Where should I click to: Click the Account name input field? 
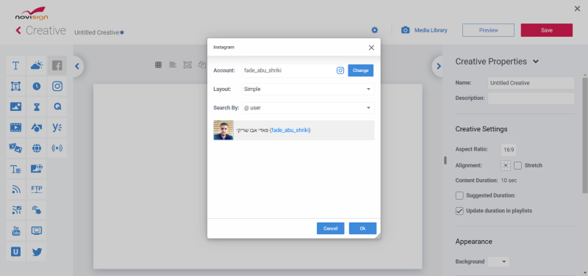tap(289, 70)
